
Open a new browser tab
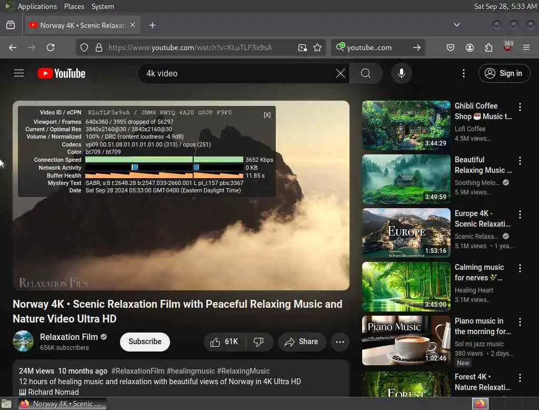pyautogui.click(x=152, y=25)
